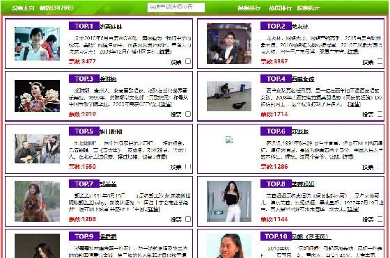Click the broken image icon in TOP.6

tap(229, 140)
